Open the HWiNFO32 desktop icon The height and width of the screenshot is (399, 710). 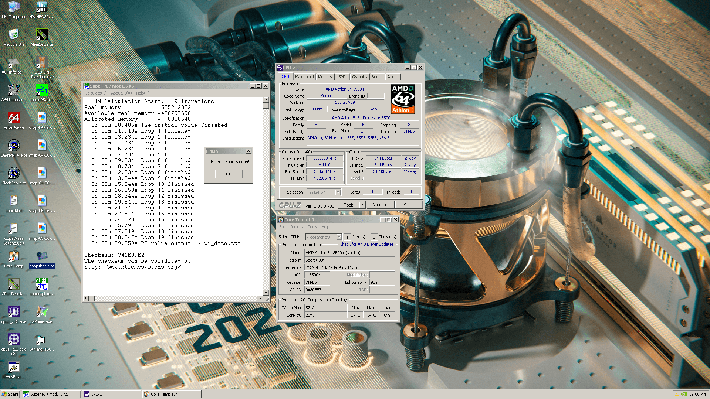[42, 10]
